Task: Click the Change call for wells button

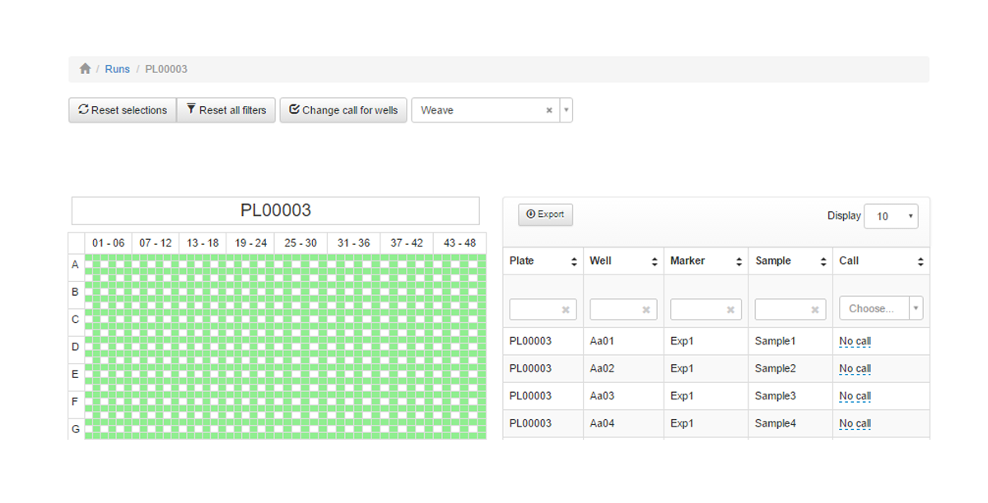Action: pyautogui.click(x=343, y=109)
